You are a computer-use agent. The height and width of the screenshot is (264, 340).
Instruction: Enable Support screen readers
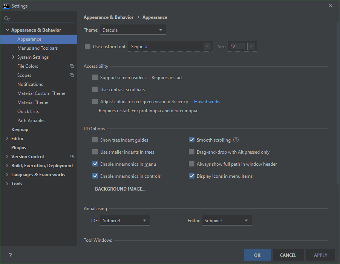tap(95, 77)
